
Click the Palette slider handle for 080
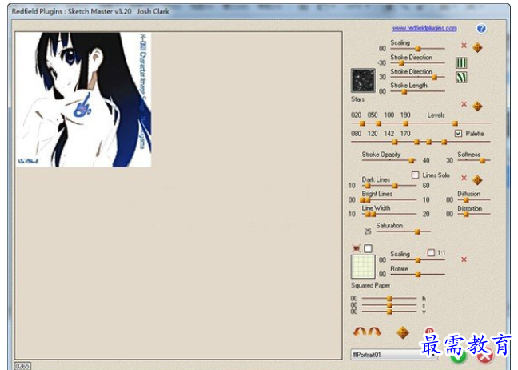(395, 142)
